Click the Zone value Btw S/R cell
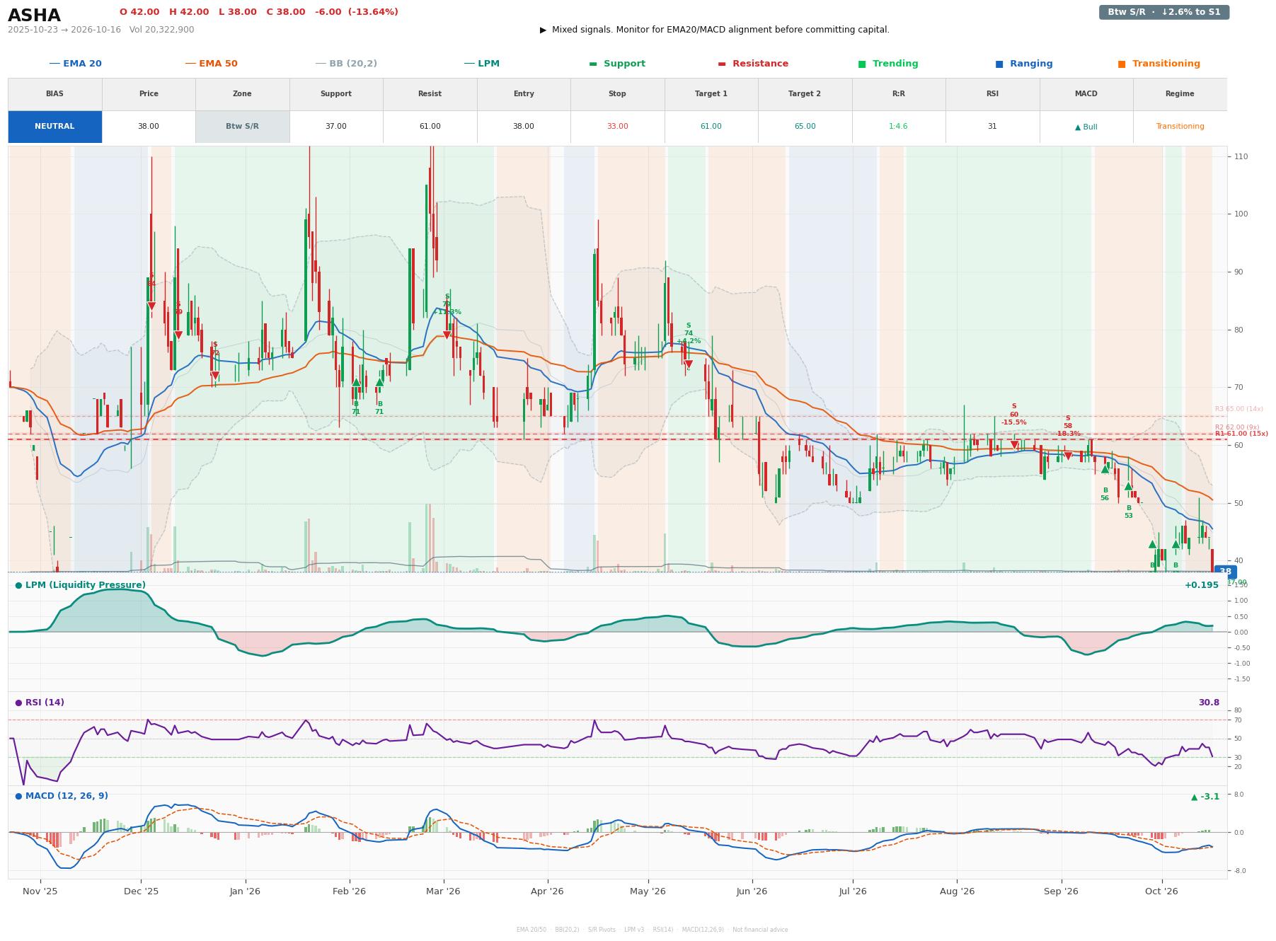The height and width of the screenshot is (941, 1276). (242, 127)
